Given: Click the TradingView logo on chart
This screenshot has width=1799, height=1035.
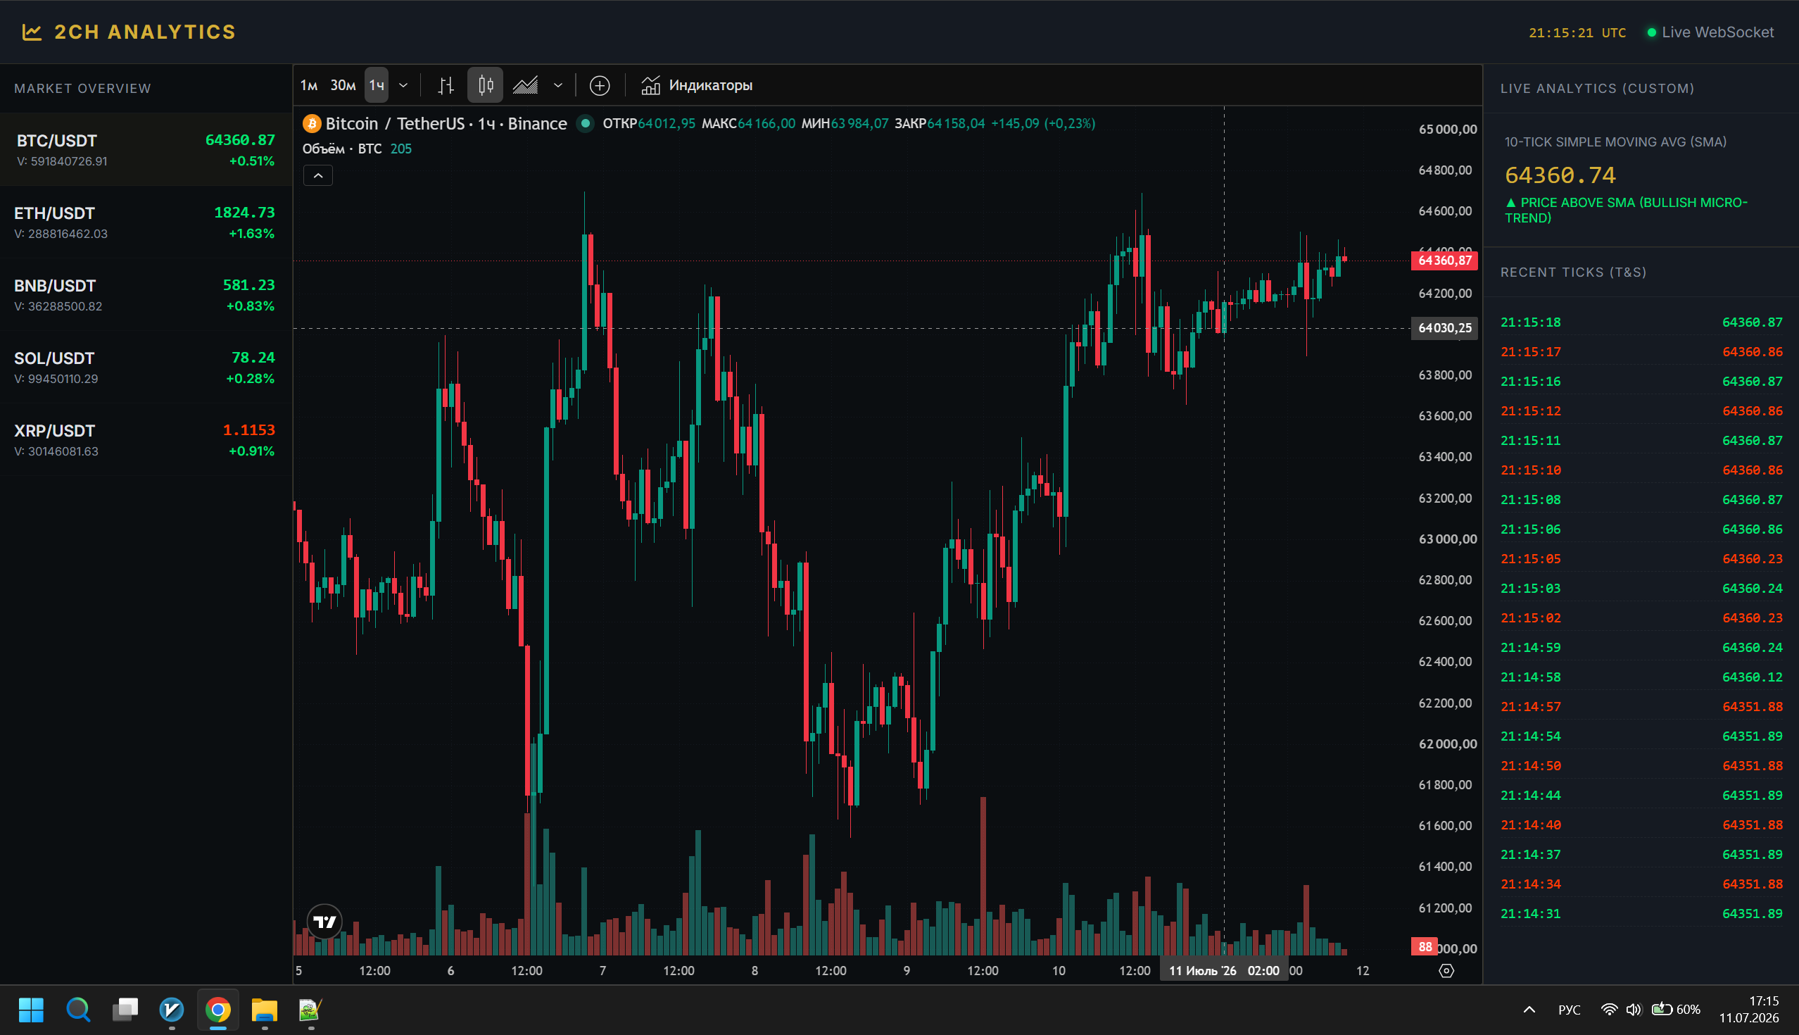Looking at the screenshot, I should (x=324, y=922).
